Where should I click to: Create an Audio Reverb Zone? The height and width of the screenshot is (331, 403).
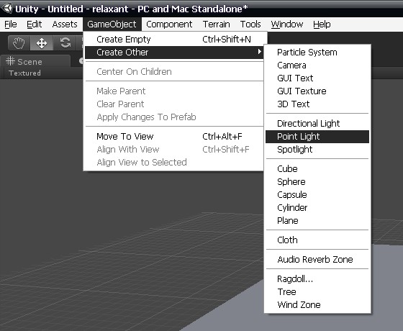(317, 260)
